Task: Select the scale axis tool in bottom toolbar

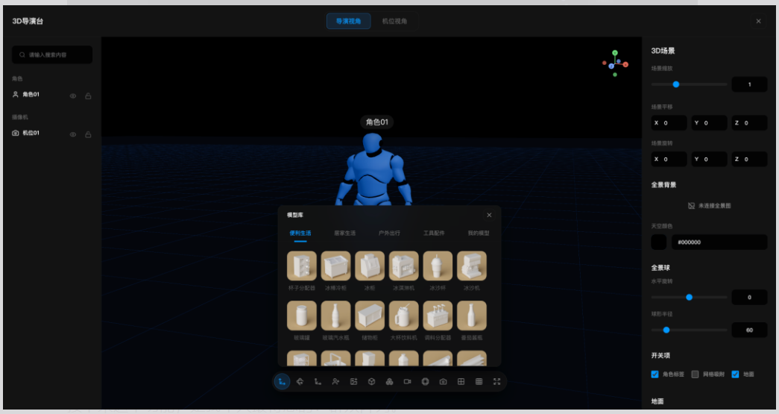Action: click(x=318, y=382)
